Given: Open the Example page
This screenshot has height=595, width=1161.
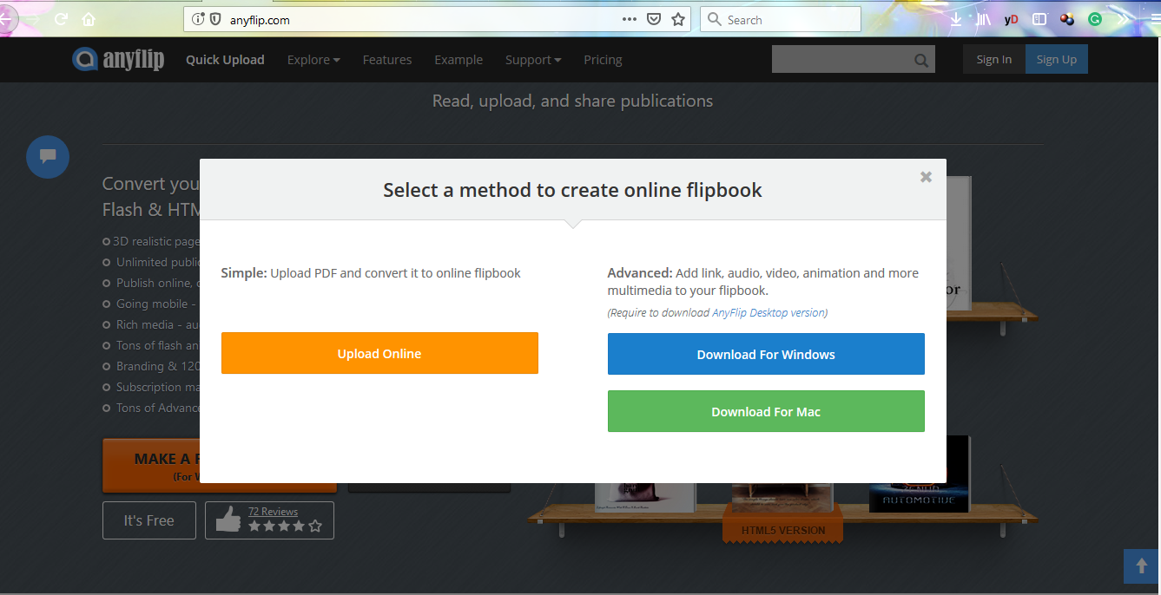Looking at the screenshot, I should (x=458, y=60).
